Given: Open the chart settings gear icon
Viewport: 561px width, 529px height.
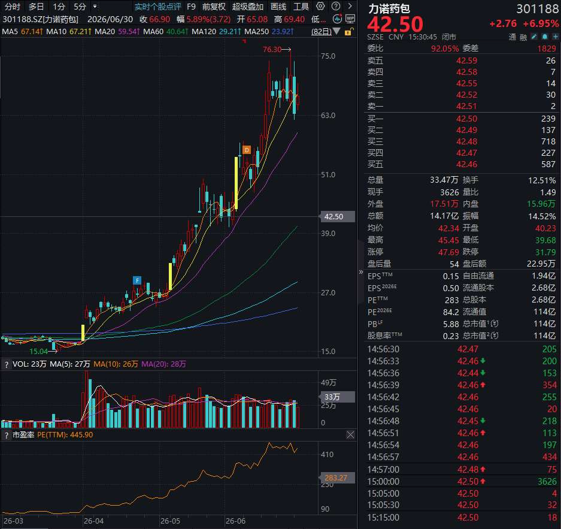Looking at the screenshot, I should tap(320, 6).
